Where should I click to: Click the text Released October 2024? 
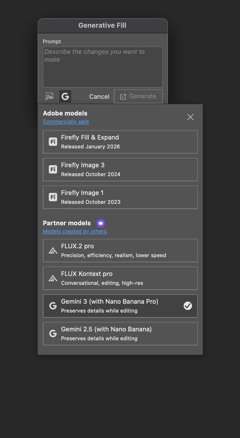click(91, 174)
